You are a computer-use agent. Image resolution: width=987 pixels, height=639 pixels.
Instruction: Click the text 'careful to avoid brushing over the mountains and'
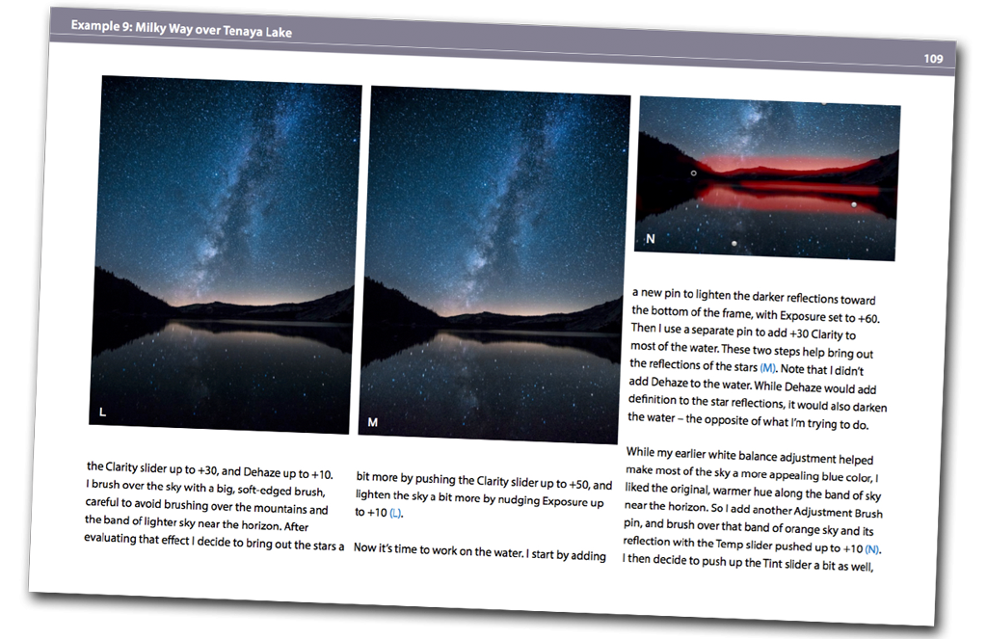click(x=206, y=506)
